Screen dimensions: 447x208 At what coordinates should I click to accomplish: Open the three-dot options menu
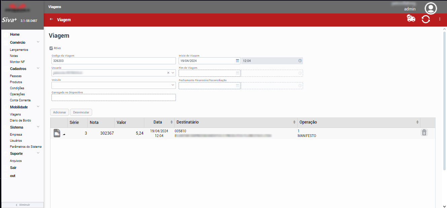coord(440,19)
